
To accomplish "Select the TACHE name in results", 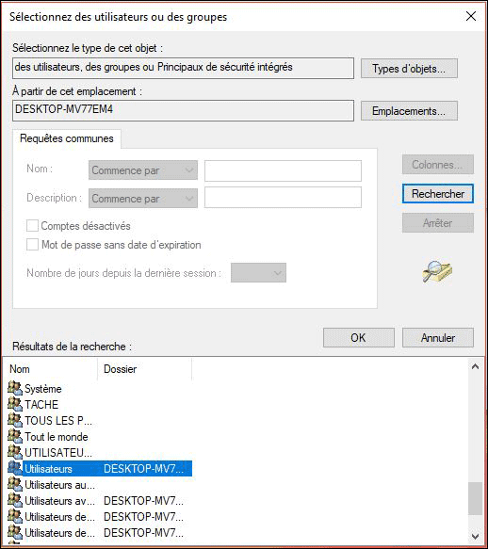I will point(41,405).
